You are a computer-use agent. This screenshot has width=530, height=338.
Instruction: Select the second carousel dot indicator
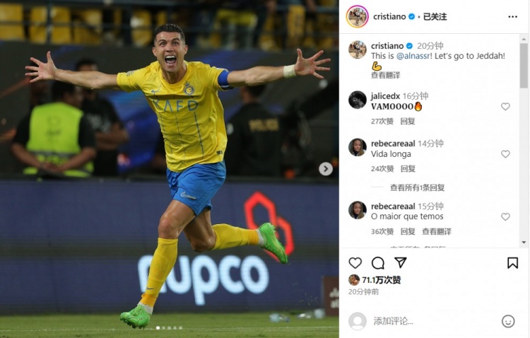click(164, 328)
